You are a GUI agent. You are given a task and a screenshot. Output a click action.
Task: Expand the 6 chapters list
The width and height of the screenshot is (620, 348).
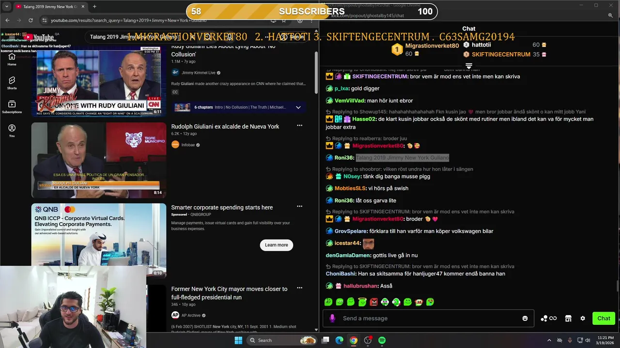coord(298,107)
